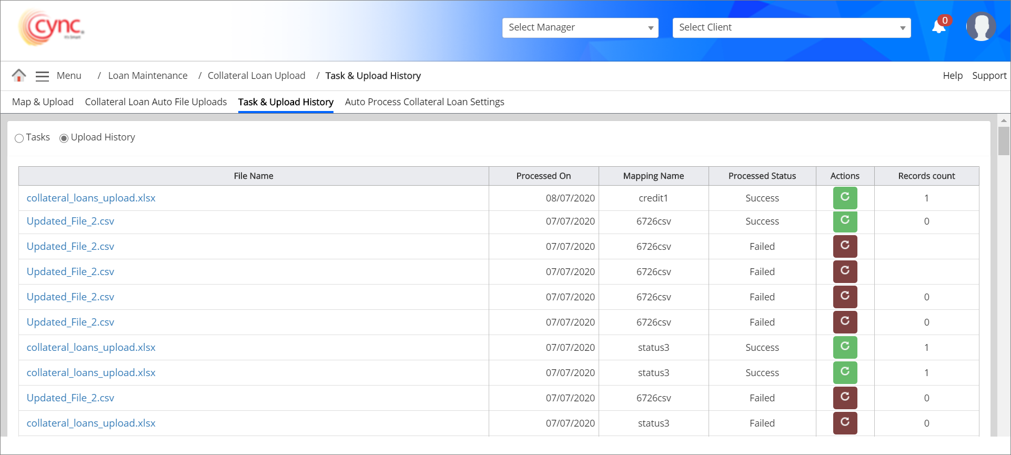Open the hamburger Menu icon
The width and height of the screenshot is (1011, 455).
point(42,76)
